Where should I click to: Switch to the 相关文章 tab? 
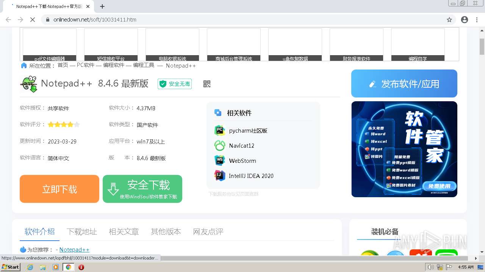[x=124, y=232]
